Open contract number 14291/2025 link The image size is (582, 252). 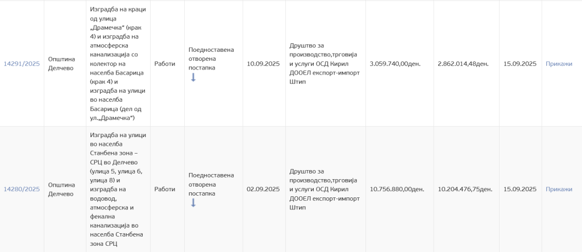point(22,64)
